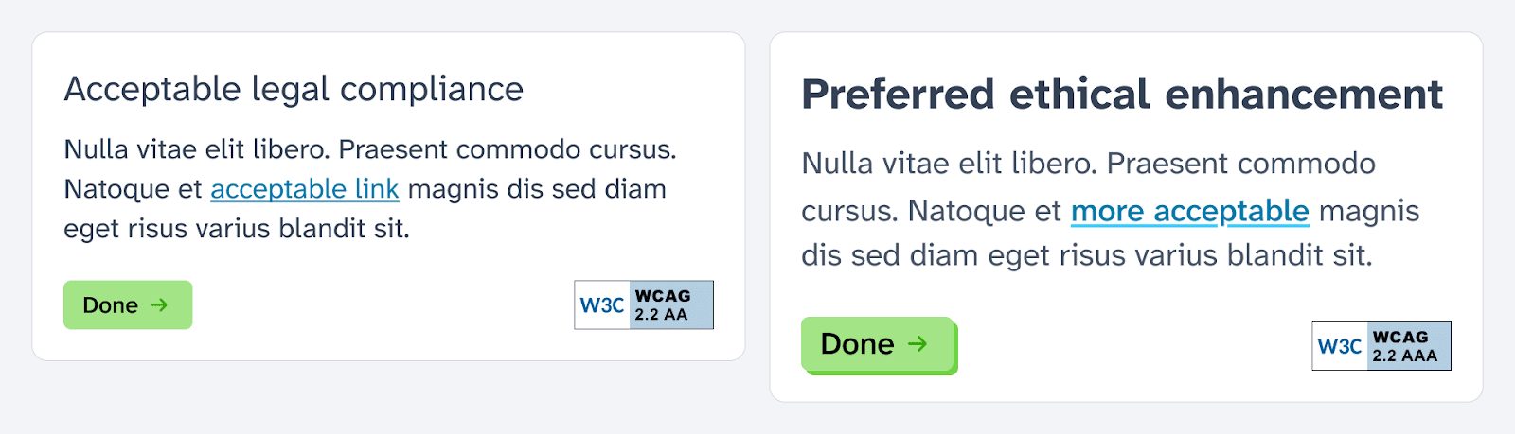Click the 'Preferred ethical enhancement' bold heading

[1122, 95]
